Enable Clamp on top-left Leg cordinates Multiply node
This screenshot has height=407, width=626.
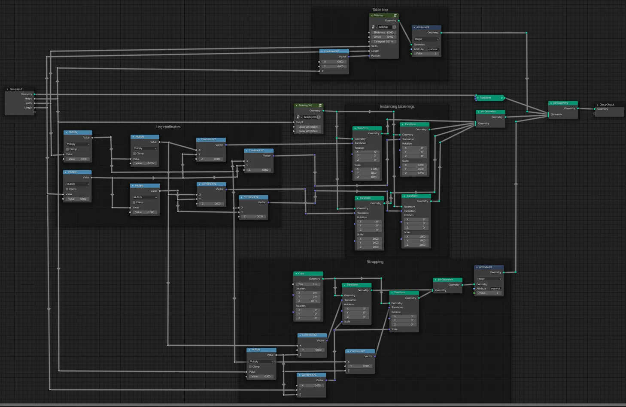tap(67, 149)
